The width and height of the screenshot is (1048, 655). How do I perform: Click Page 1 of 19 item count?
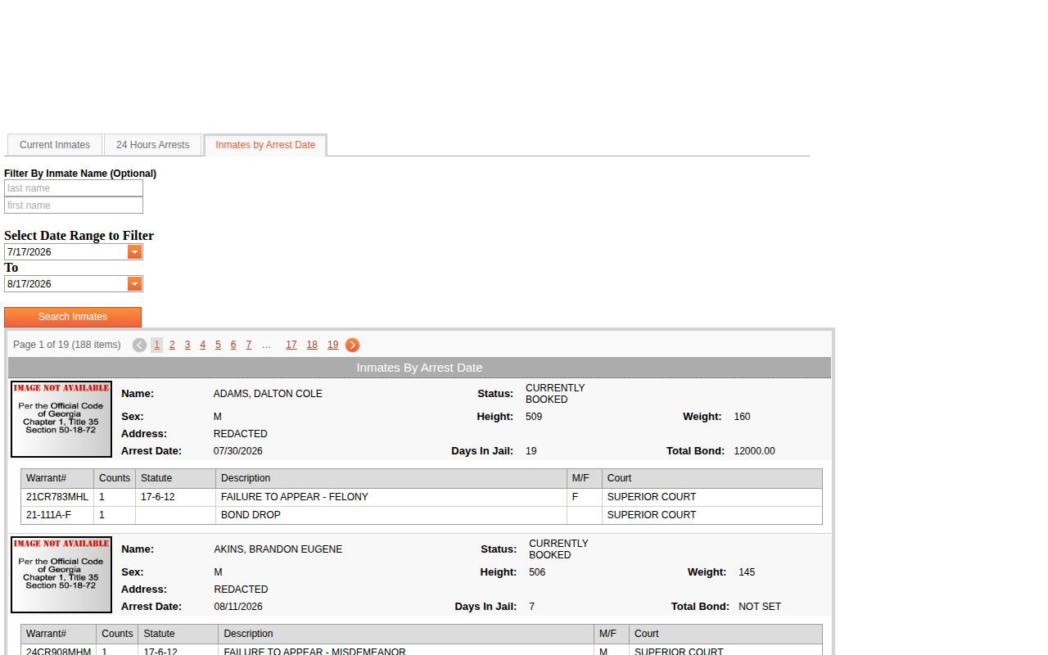67,345
